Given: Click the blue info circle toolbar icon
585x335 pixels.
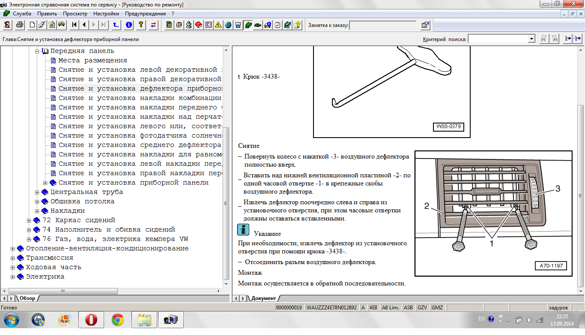Looking at the screenshot, I should 129,25.
